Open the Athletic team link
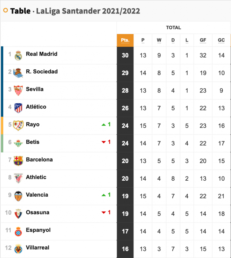 [x=36, y=177]
